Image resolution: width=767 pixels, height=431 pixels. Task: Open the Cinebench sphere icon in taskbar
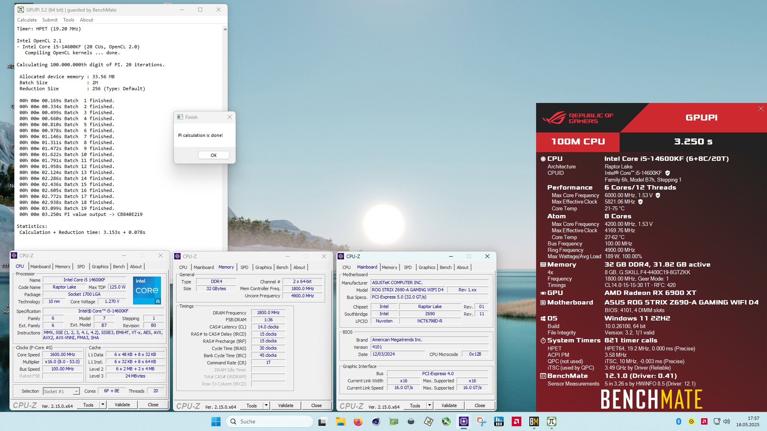[376, 421]
